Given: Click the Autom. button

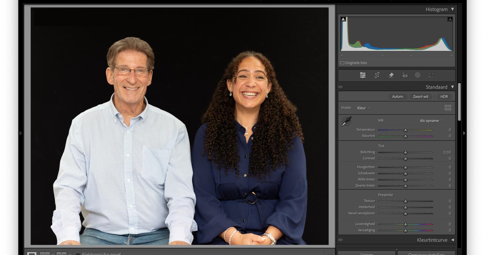Looking at the screenshot, I should 398,97.
